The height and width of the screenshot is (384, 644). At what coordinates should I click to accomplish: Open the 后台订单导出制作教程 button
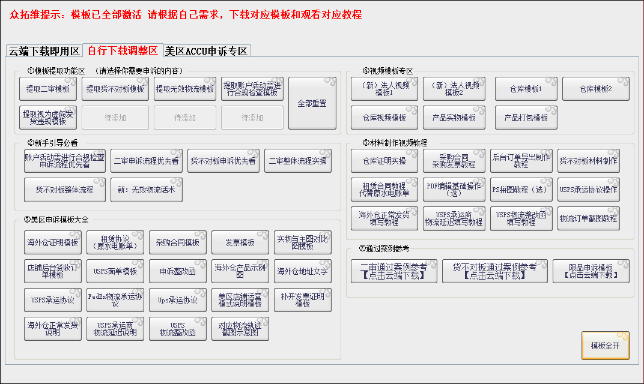520,161
